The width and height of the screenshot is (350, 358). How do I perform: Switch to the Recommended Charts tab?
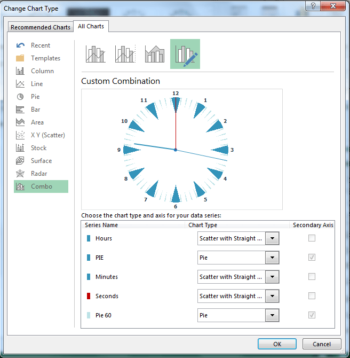pos(41,27)
